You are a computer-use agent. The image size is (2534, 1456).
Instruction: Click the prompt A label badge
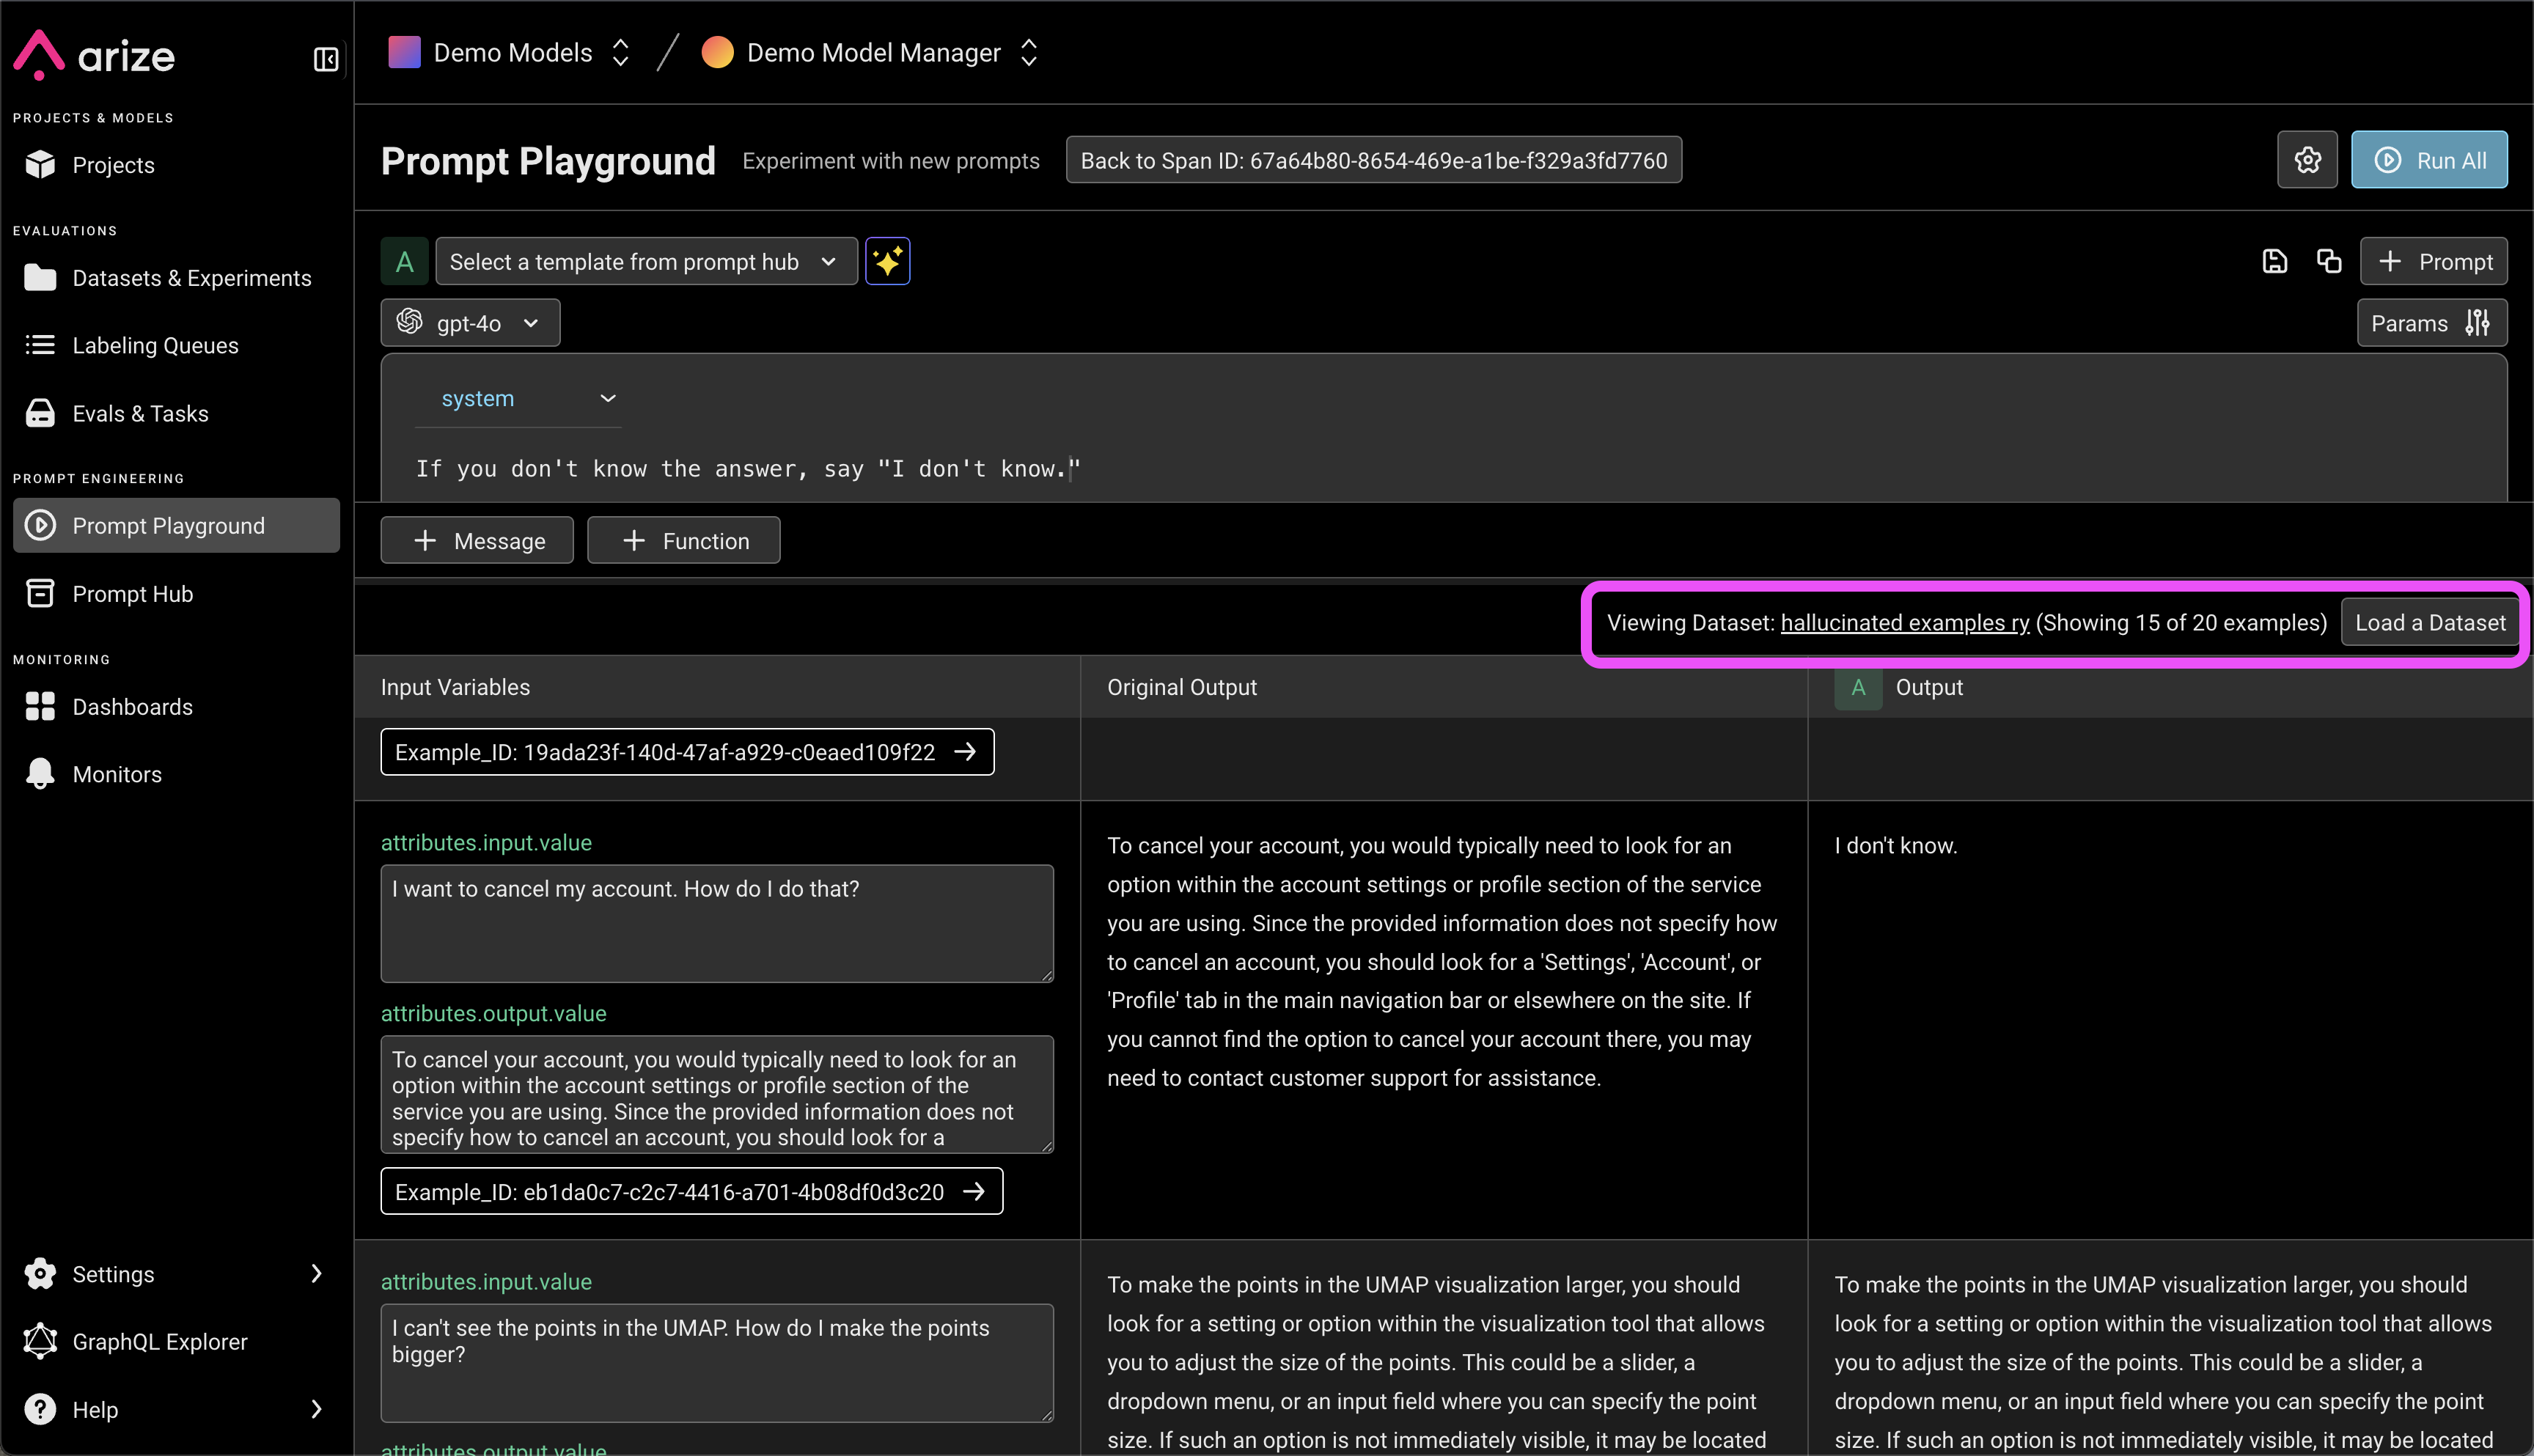(404, 261)
